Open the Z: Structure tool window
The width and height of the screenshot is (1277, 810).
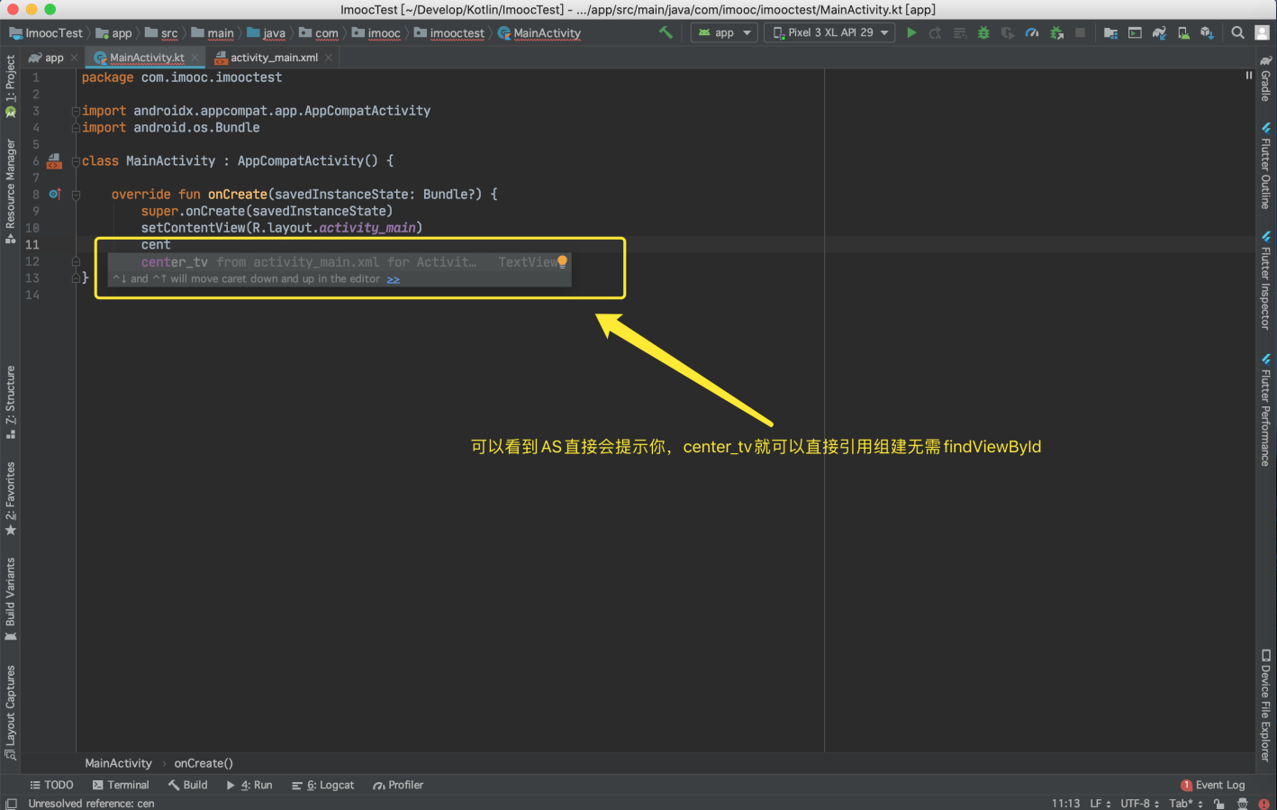pyautogui.click(x=10, y=402)
